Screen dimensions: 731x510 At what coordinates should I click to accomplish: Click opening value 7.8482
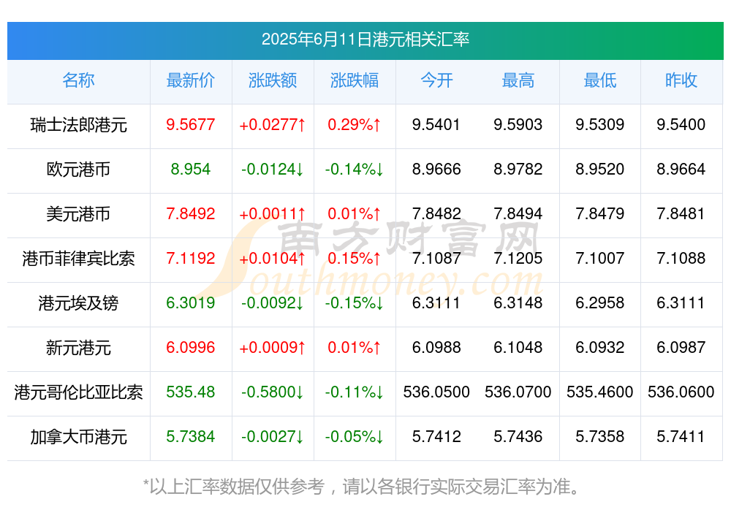point(436,213)
